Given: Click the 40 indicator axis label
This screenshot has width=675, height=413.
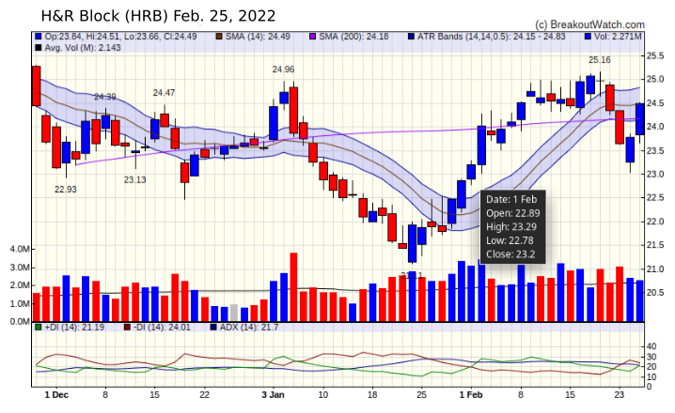Looking at the screenshot, I should click(x=651, y=346).
